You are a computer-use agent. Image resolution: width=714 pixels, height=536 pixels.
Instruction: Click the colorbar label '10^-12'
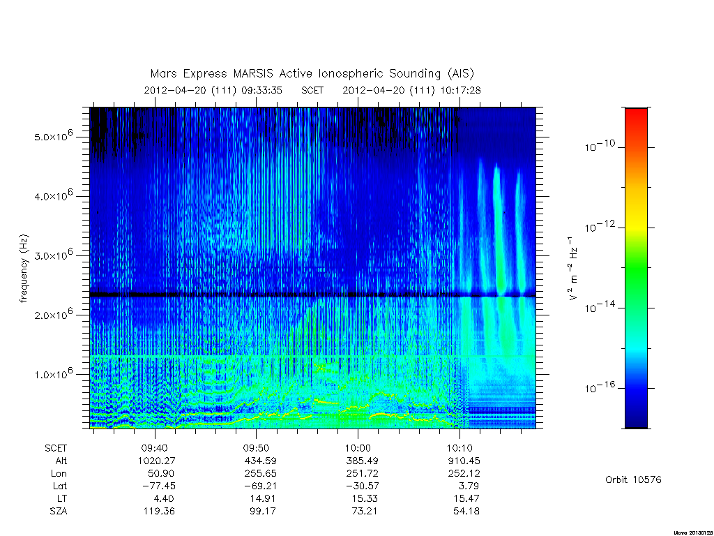click(x=600, y=227)
